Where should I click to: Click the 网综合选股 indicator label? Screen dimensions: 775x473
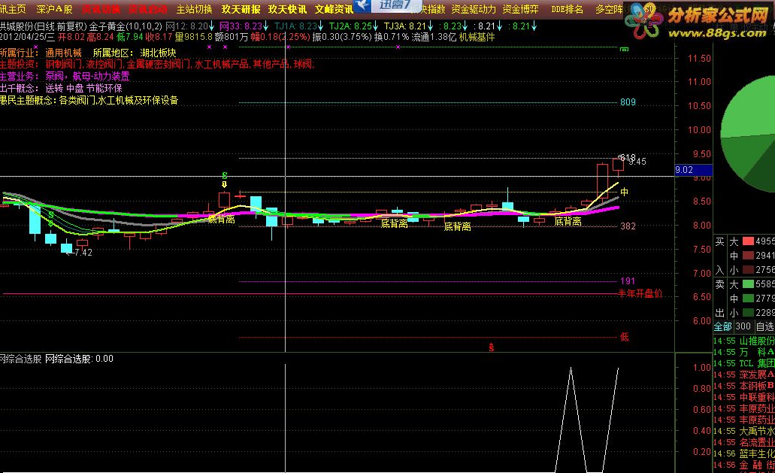tap(21, 359)
